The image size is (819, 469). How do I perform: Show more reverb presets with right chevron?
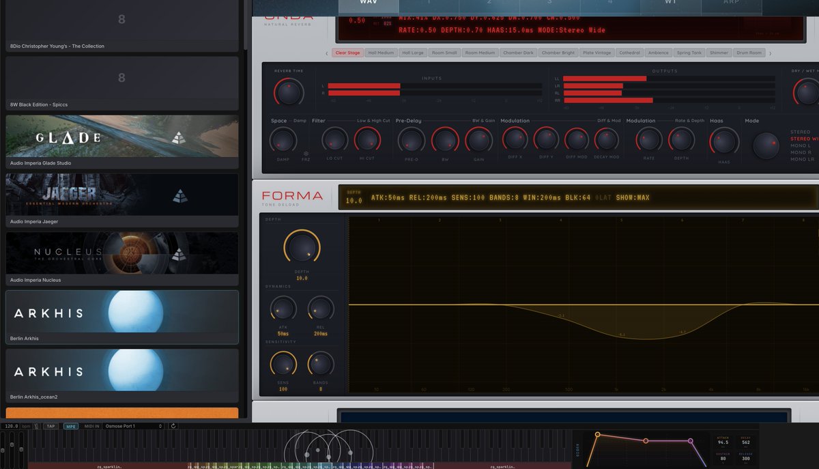(x=771, y=53)
